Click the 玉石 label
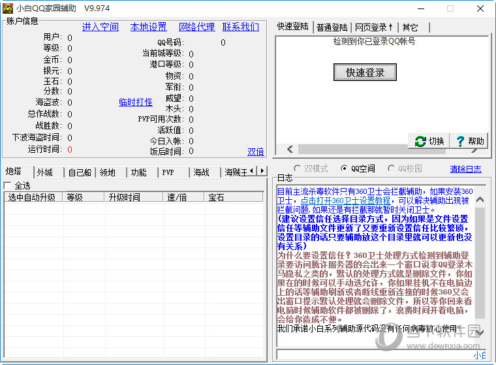Image resolution: width=496 pixels, height=365 pixels. [x=53, y=82]
